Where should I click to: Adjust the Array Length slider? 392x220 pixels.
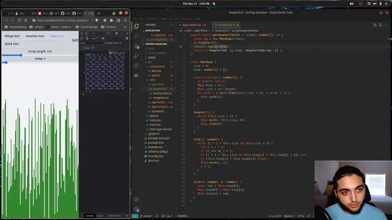40,55
